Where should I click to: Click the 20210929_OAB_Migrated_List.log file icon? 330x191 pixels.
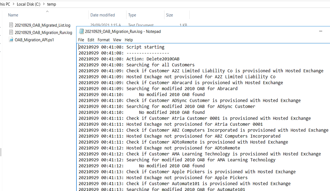tap(11, 25)
